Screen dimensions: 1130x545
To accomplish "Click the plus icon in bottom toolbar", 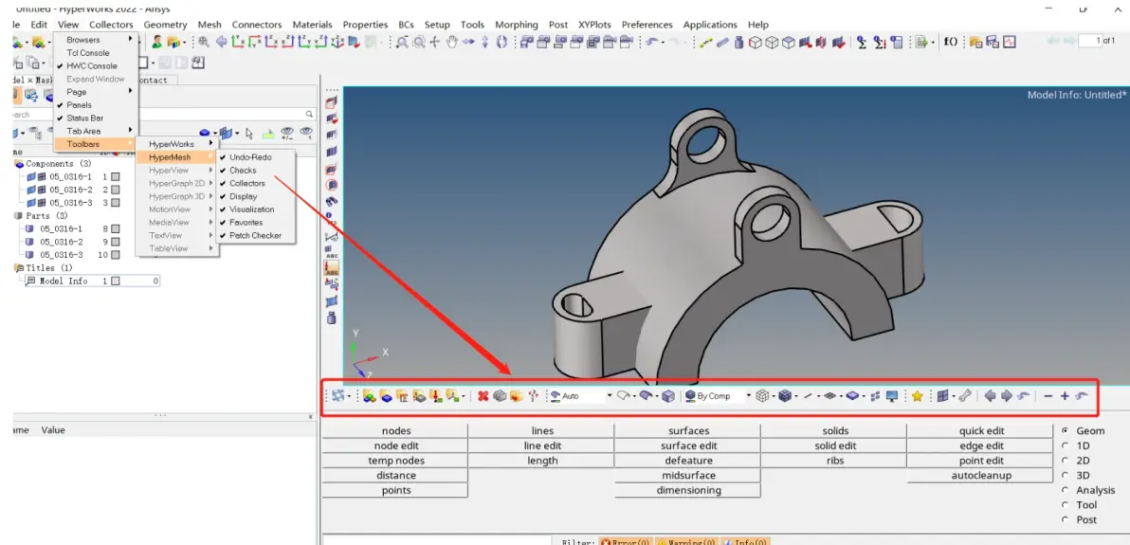I will pos(1065,396).
